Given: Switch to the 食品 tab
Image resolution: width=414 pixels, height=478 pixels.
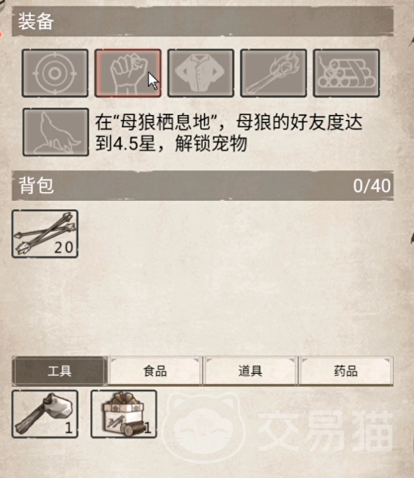Looking at the screenshot, I should [x=155, y=371].
